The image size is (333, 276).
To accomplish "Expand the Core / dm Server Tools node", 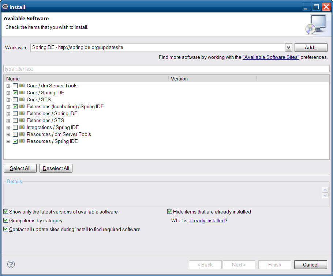I will coord(8,86).
